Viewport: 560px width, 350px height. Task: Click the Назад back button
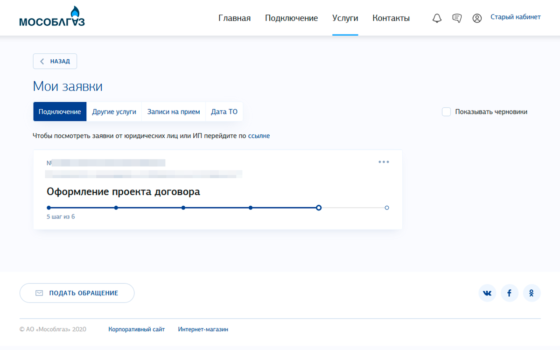pos(55,61)
